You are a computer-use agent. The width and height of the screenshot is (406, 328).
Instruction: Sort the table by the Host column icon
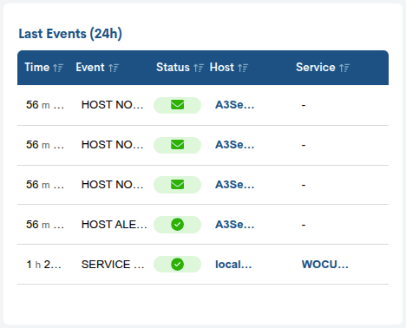243,68
